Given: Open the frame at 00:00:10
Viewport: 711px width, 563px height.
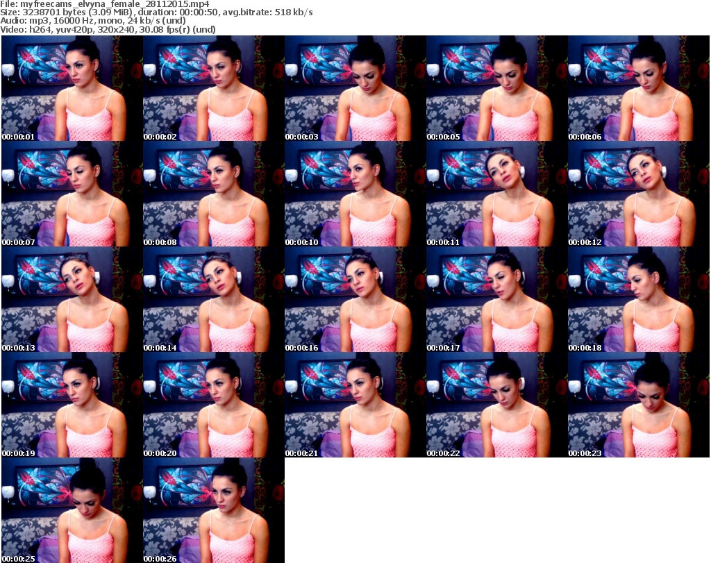Looking at the screenshot, I should (355, 194).
